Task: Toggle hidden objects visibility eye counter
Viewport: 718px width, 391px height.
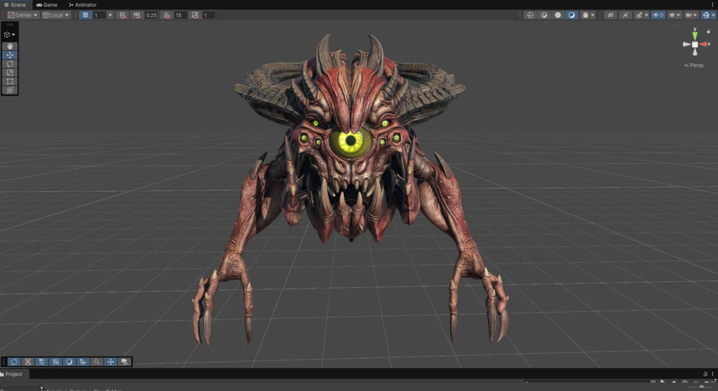Action: click(658, 15)
